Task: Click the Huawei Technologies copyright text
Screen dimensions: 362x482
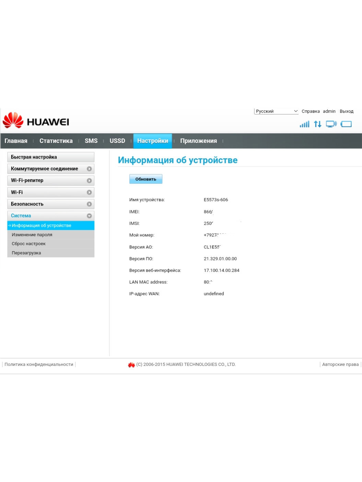Action: 186,364
